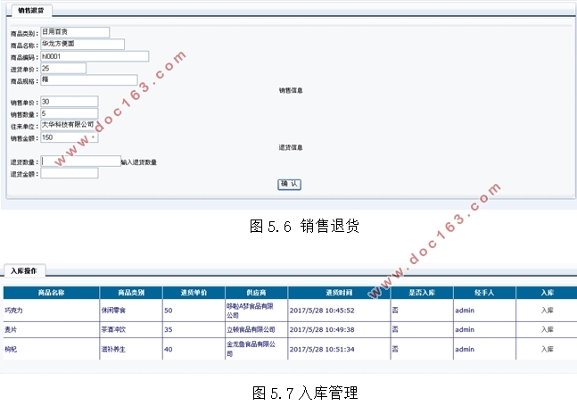Click 入库 link in the 麦片 row
This screenshot has height=414, width=577.
(x=548, y=329)
